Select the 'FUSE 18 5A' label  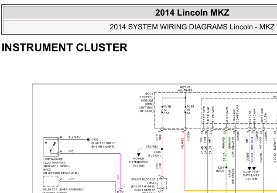click(190, 110)
